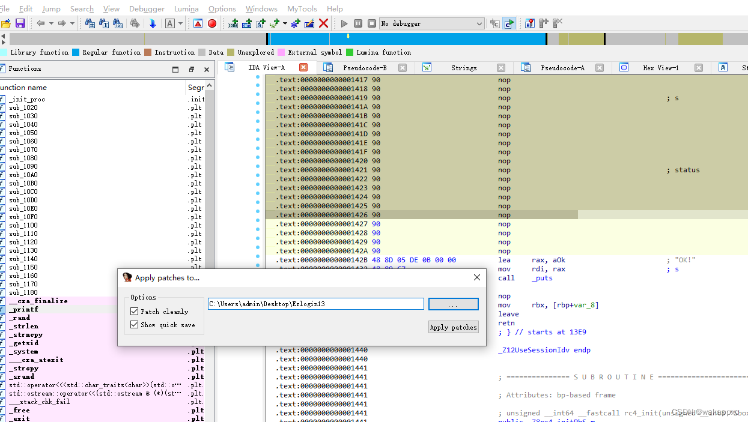Image resolution: width=748 pixels, height=422 pixels.
Task: Open the Lumina menu
Action: [186, 9]
